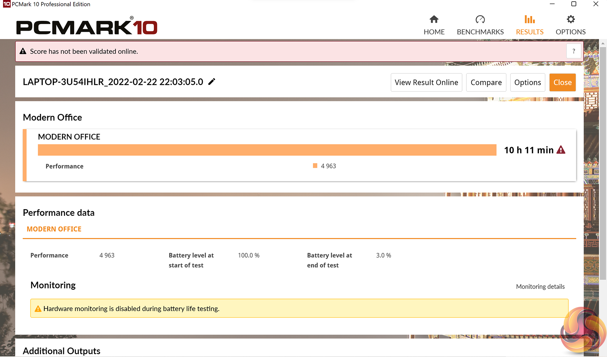Click the vertical scrollbar thumb

pos(603,163)
